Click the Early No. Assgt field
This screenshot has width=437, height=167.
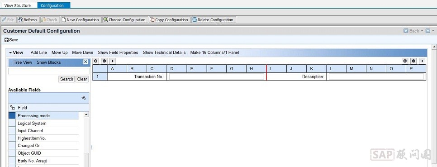[x=47, y=161]
